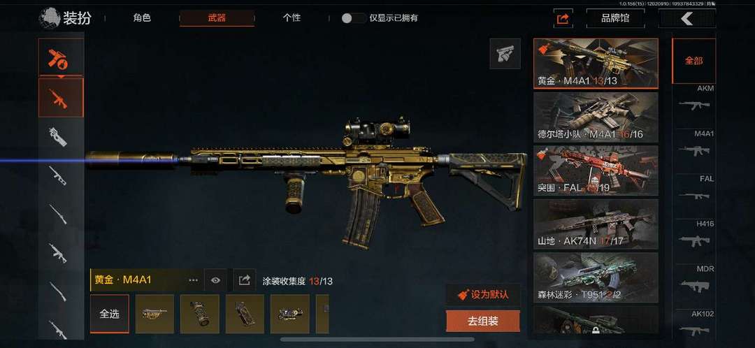Select the assault rifle category icon
The height and width of the screenshot is (348, 755).
click(61, 99)
